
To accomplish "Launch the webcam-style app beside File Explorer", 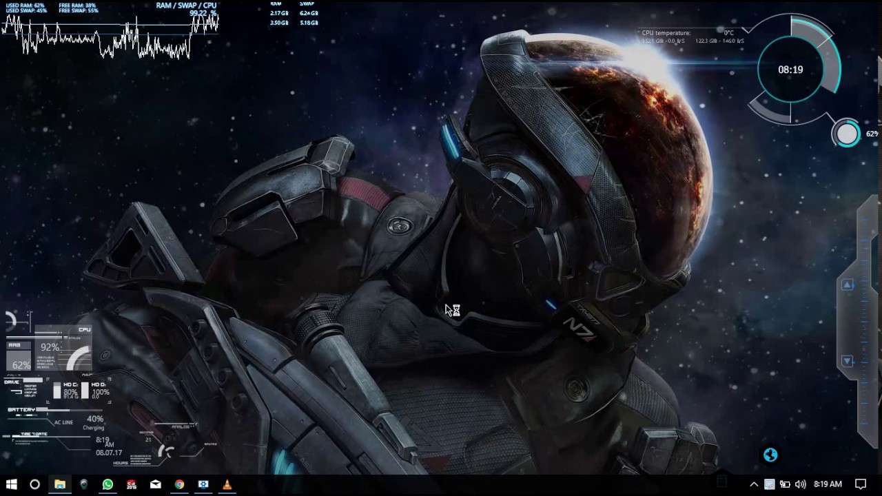I will tap(83, 484).
